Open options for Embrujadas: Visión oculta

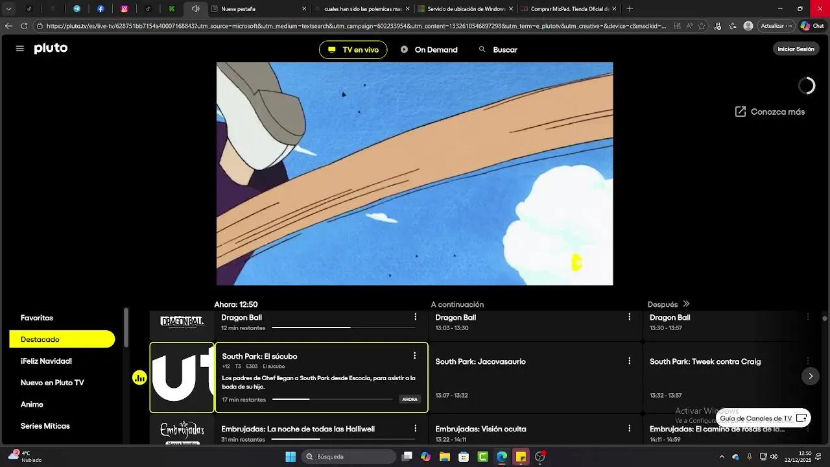629,429
